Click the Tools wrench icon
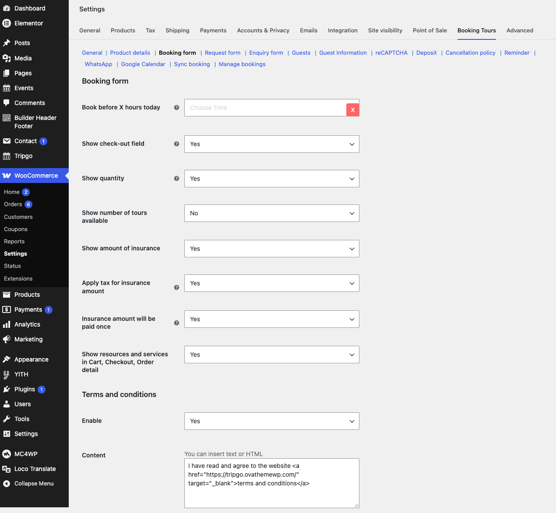The image size is (556, 513). click(x=7, y=419)
